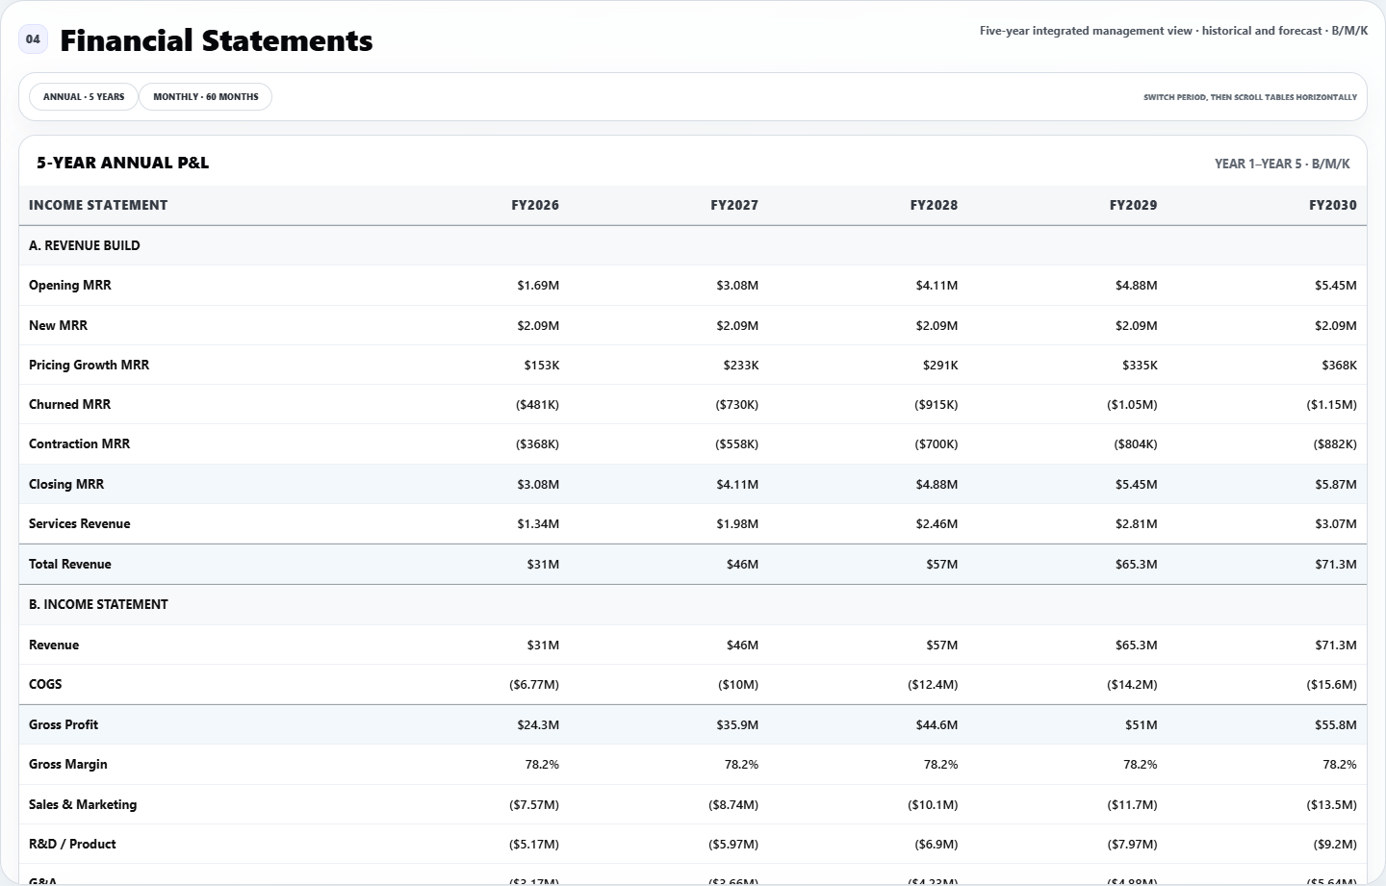Select Total Revenue FY2026 value $31M
1386x886 pixels.
click(543, 564)
